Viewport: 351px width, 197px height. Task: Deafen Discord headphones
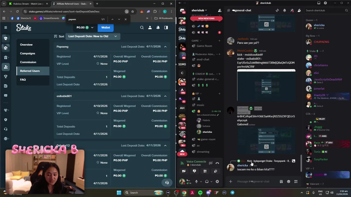[x=207, y=181]
